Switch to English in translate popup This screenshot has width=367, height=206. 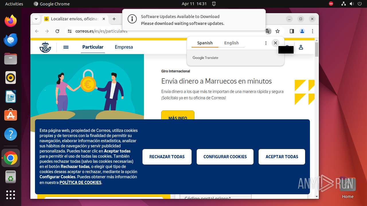click(x=231, y=43)
